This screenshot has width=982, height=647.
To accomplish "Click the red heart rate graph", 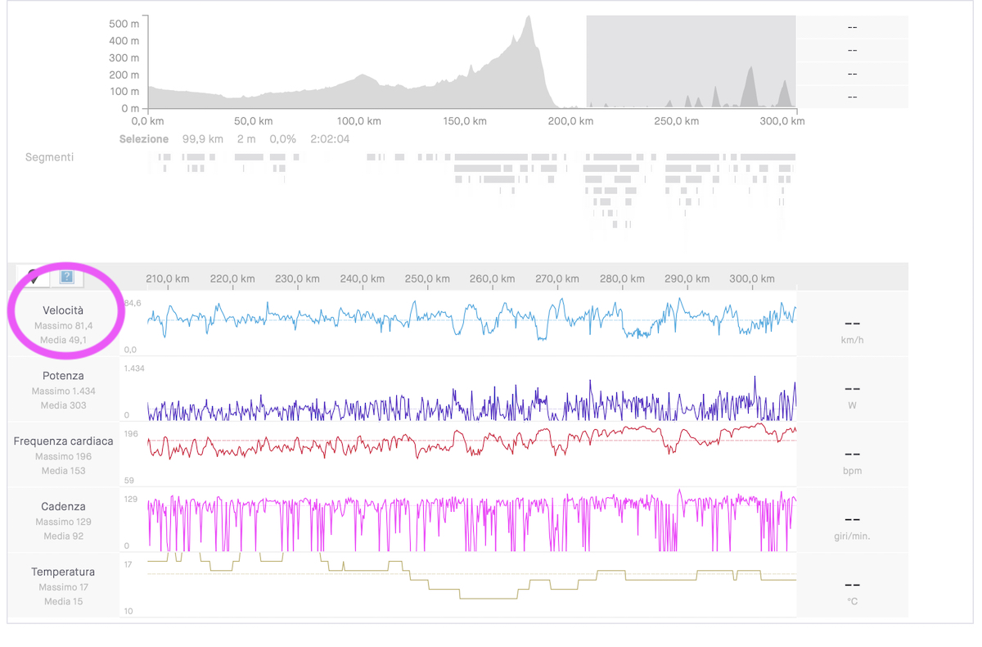I will [x=471, y=441].
